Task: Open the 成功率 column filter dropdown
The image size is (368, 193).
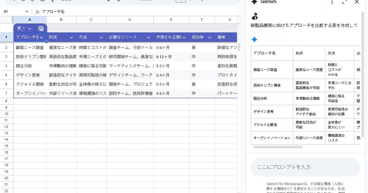Action: 210,37
